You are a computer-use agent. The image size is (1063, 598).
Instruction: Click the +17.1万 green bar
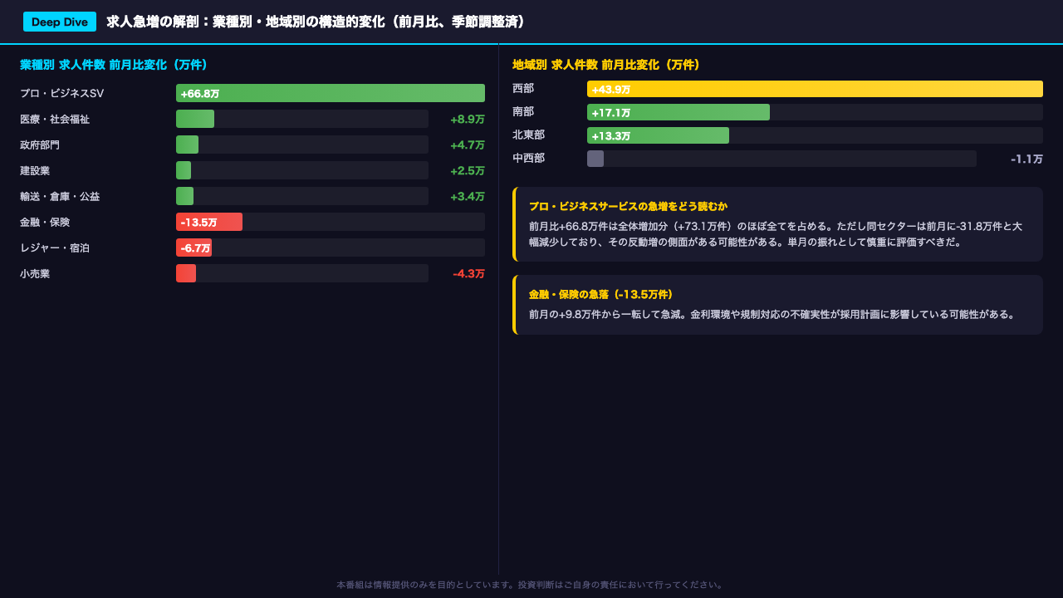678,112
